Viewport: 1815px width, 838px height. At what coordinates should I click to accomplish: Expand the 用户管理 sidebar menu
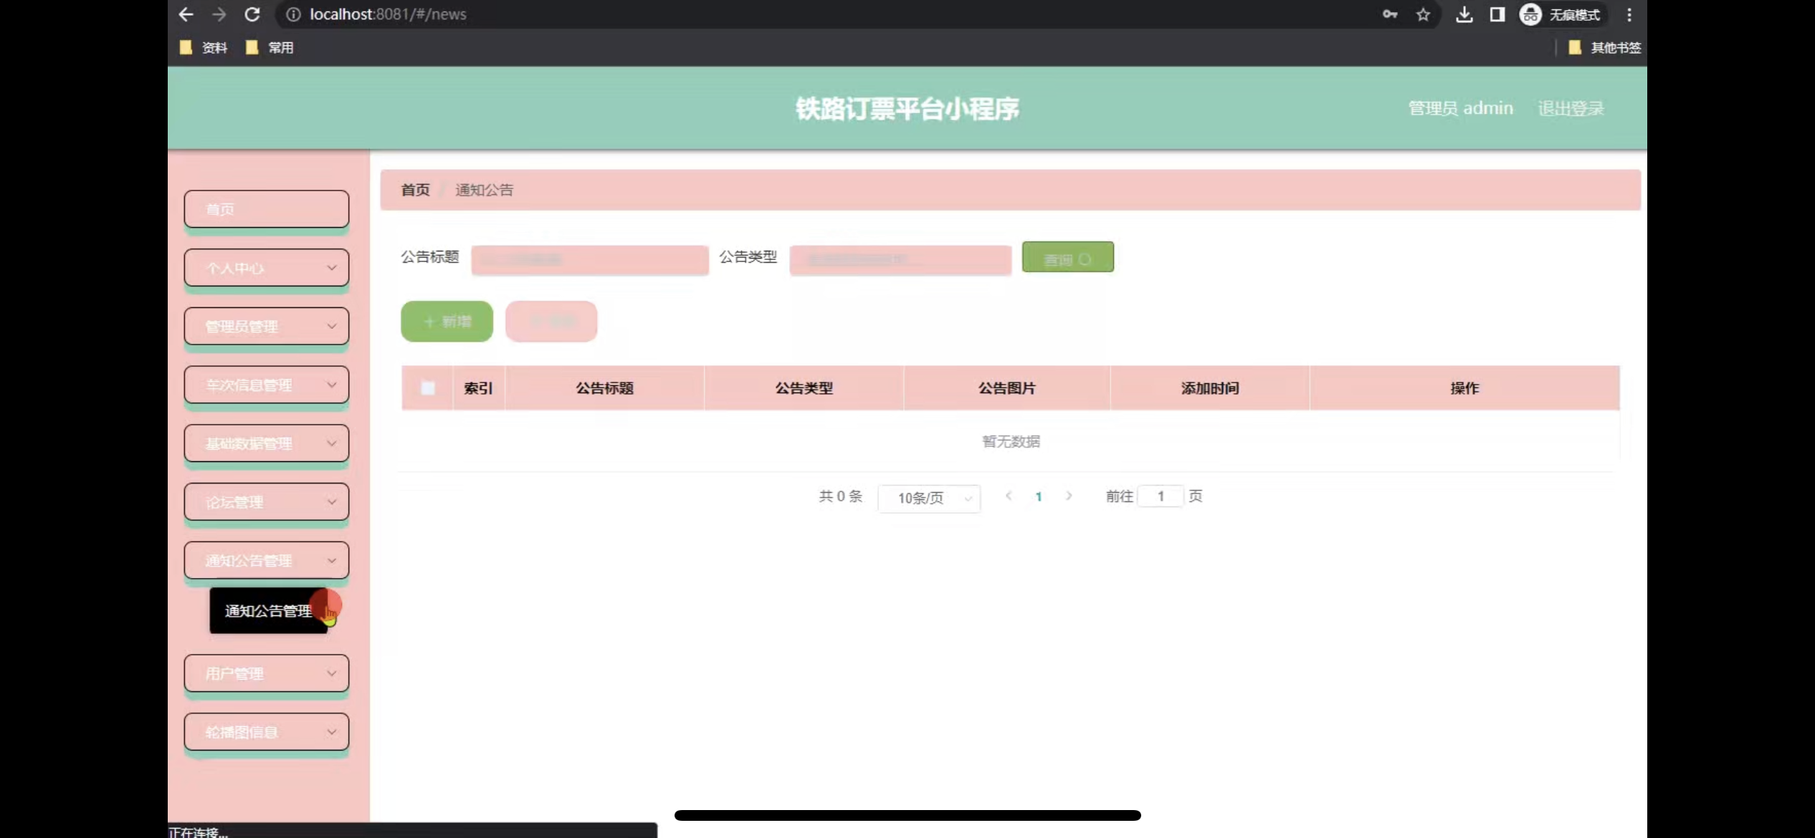266,673
